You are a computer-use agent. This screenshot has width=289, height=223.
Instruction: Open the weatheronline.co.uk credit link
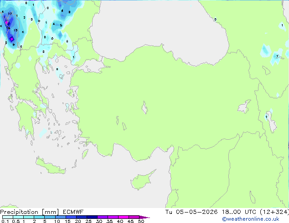coord(251,219)
